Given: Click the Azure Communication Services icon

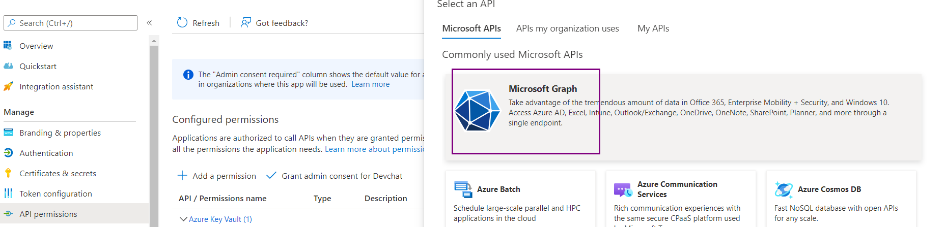Looking at the screenshot, I should pos(623,190).
